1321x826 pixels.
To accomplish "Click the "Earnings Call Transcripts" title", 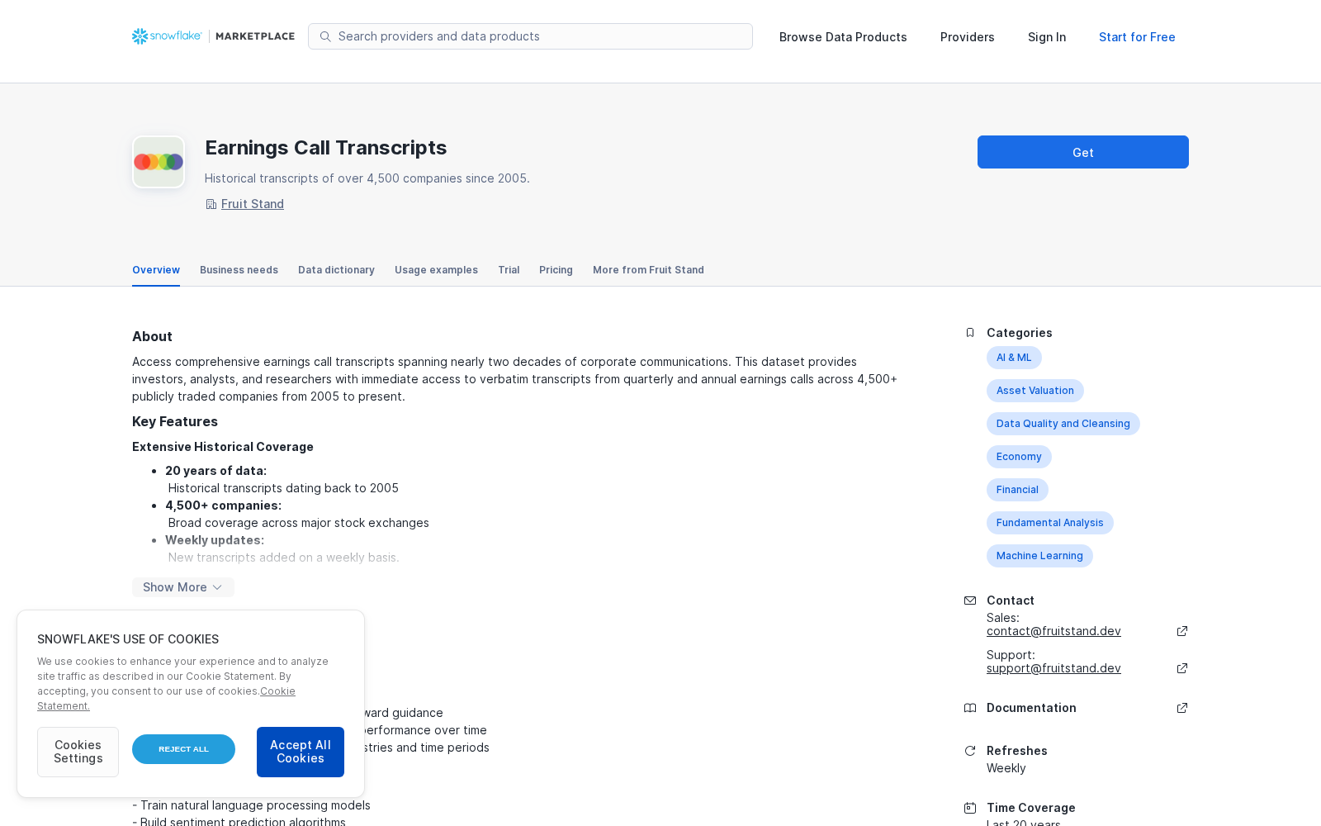I will 325,148.
